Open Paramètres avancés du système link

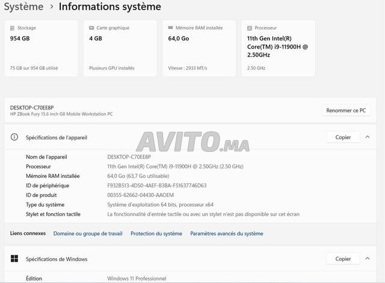pyautogui.click(x=227, y=234)
